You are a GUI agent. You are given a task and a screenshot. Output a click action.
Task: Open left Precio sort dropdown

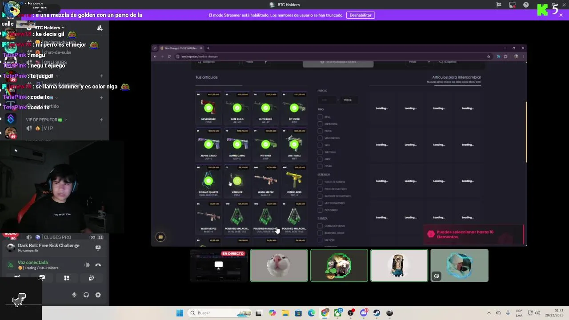tap(256, 62)
